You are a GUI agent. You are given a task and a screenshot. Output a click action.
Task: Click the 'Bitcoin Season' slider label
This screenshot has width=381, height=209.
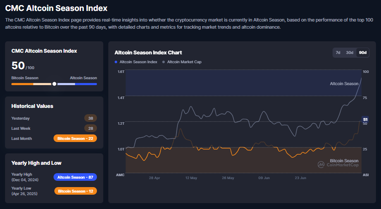coord(25,78)
